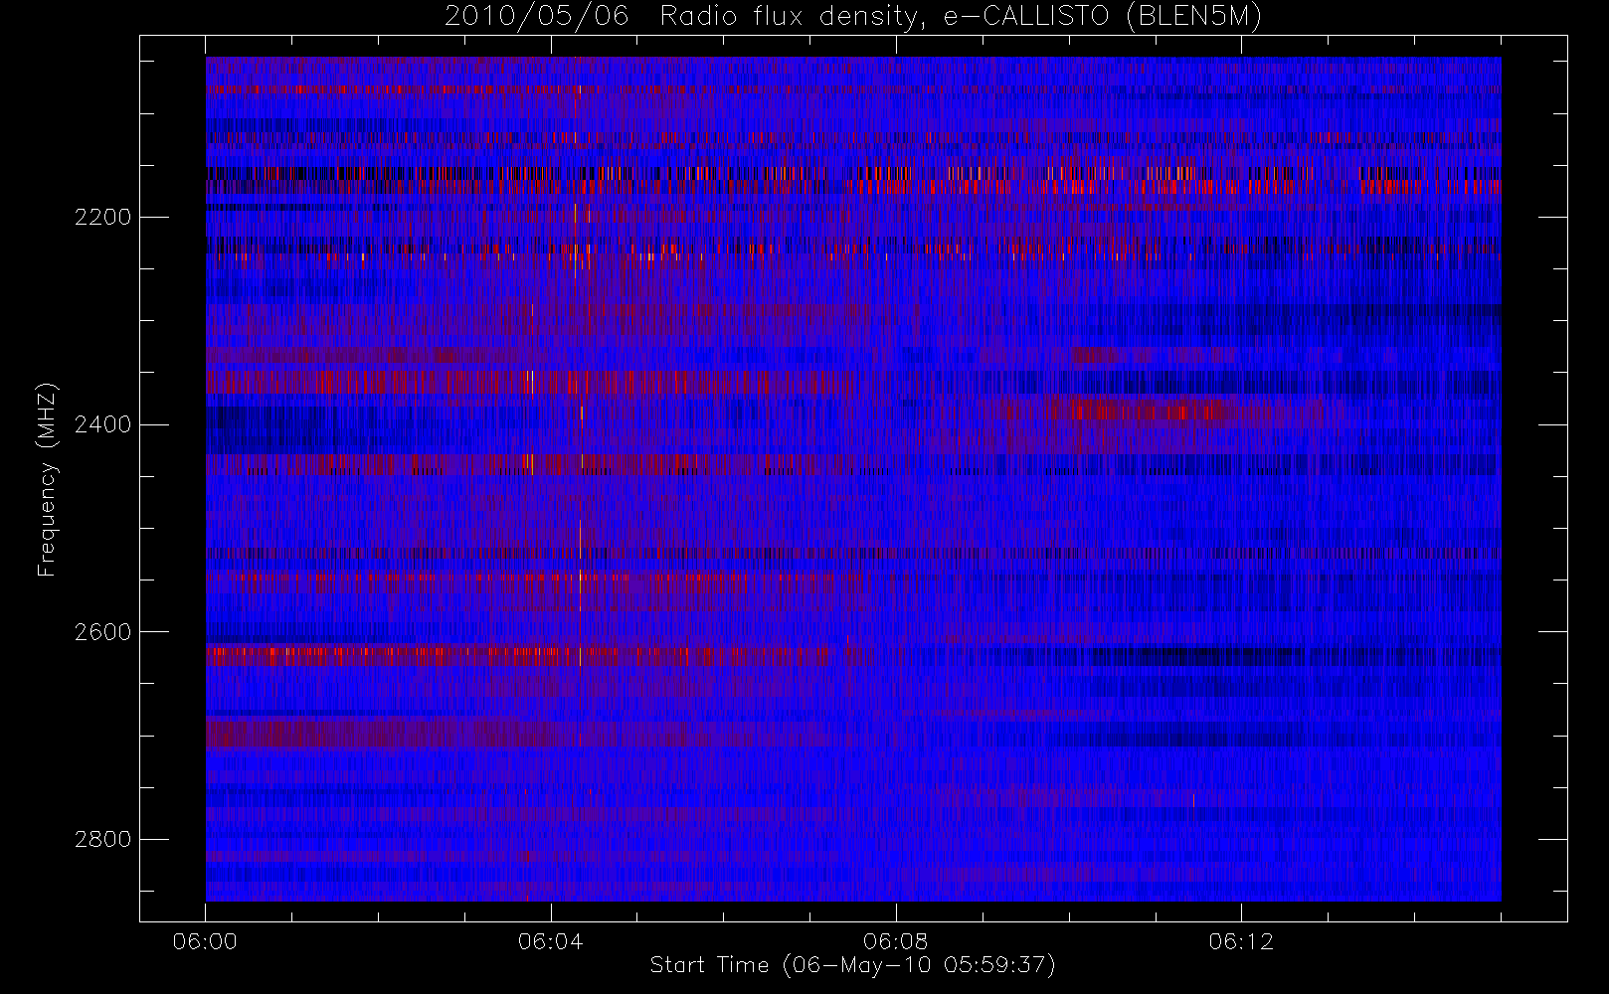Click the 06:04 time tick label

[550, 941]
